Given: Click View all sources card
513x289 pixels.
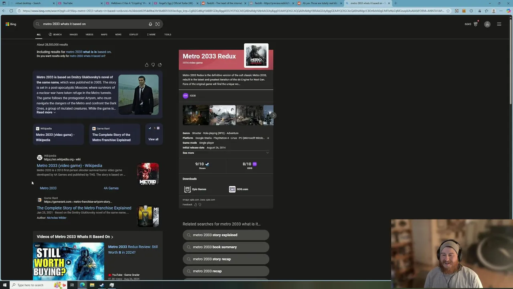Looking at the screenshot, I should (153, 134).
